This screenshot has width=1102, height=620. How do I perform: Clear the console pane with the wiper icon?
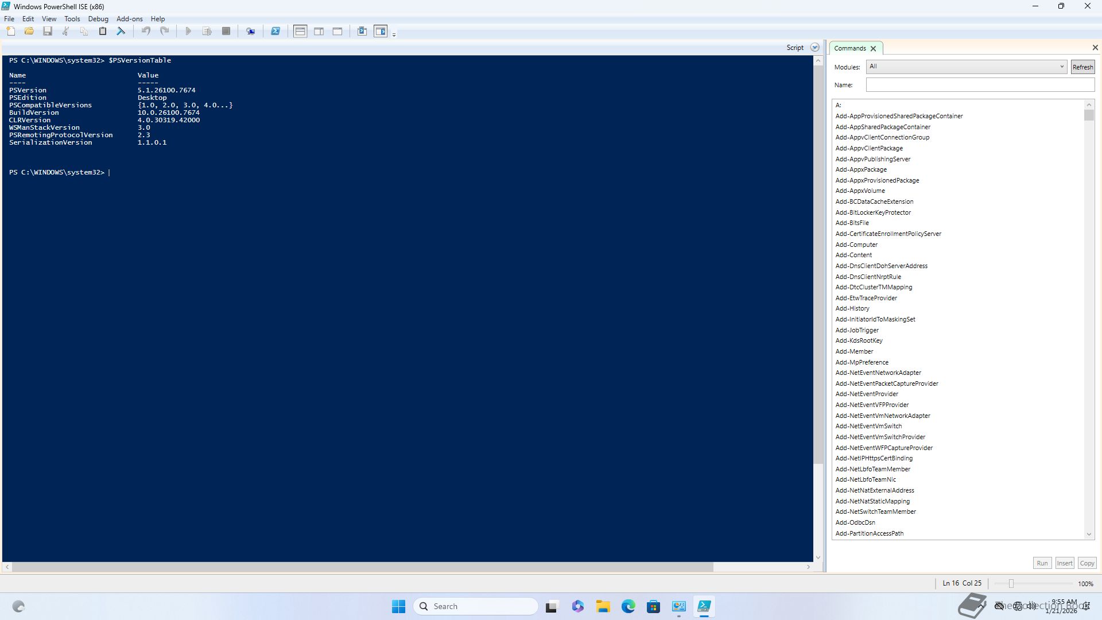pos(121,32)
